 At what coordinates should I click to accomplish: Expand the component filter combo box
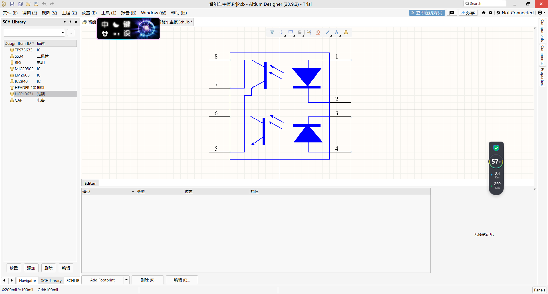[63, 33]
